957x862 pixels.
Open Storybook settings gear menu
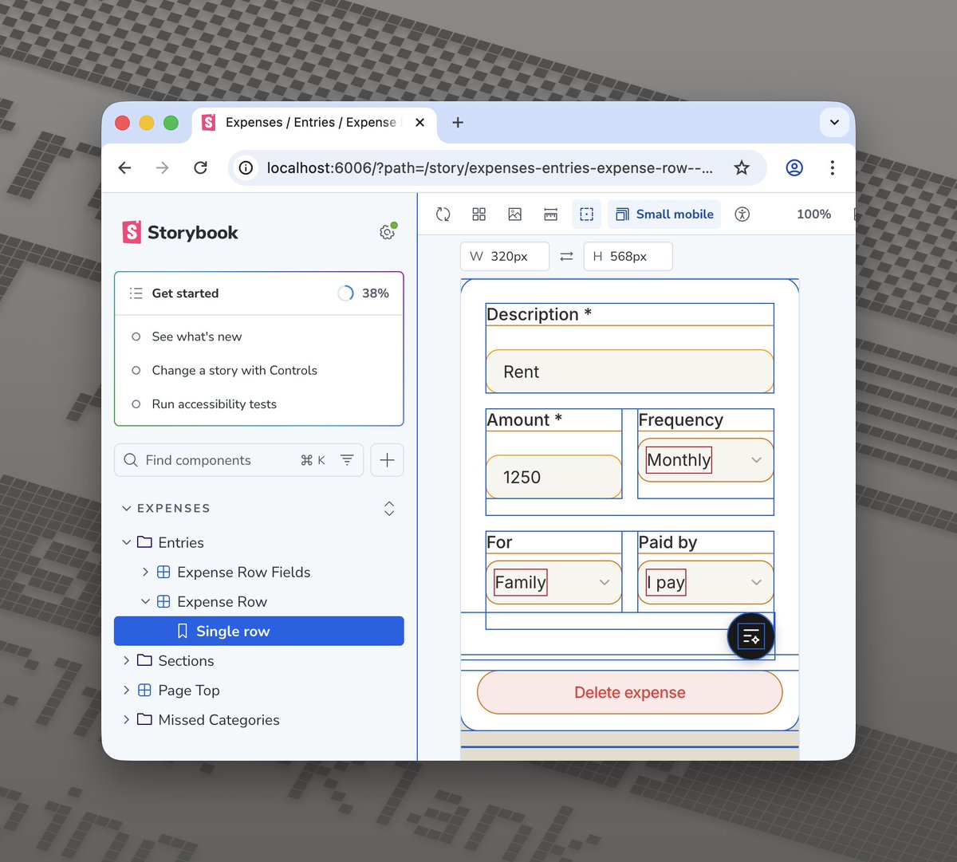tap(387, 232)
